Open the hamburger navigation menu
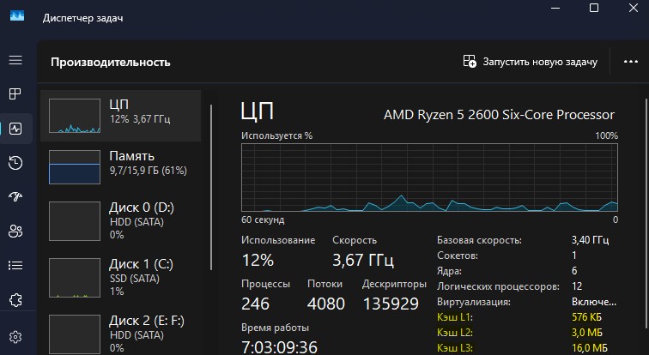This screenshot has height=355, width=649. (x=15, y=60)
